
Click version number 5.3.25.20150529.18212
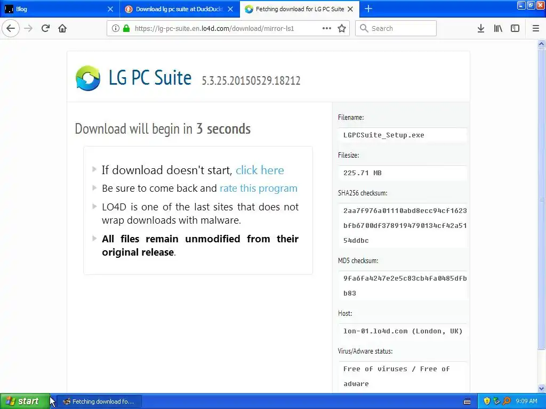click(251, 80)
